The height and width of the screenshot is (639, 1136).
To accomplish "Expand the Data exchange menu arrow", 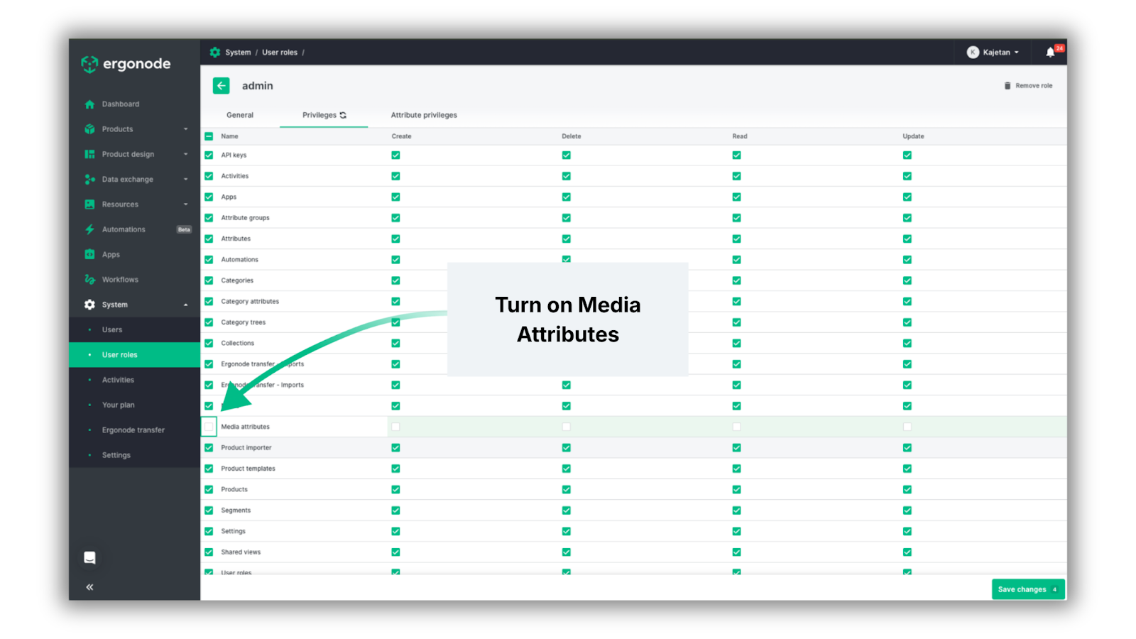I will coord(186,180).
